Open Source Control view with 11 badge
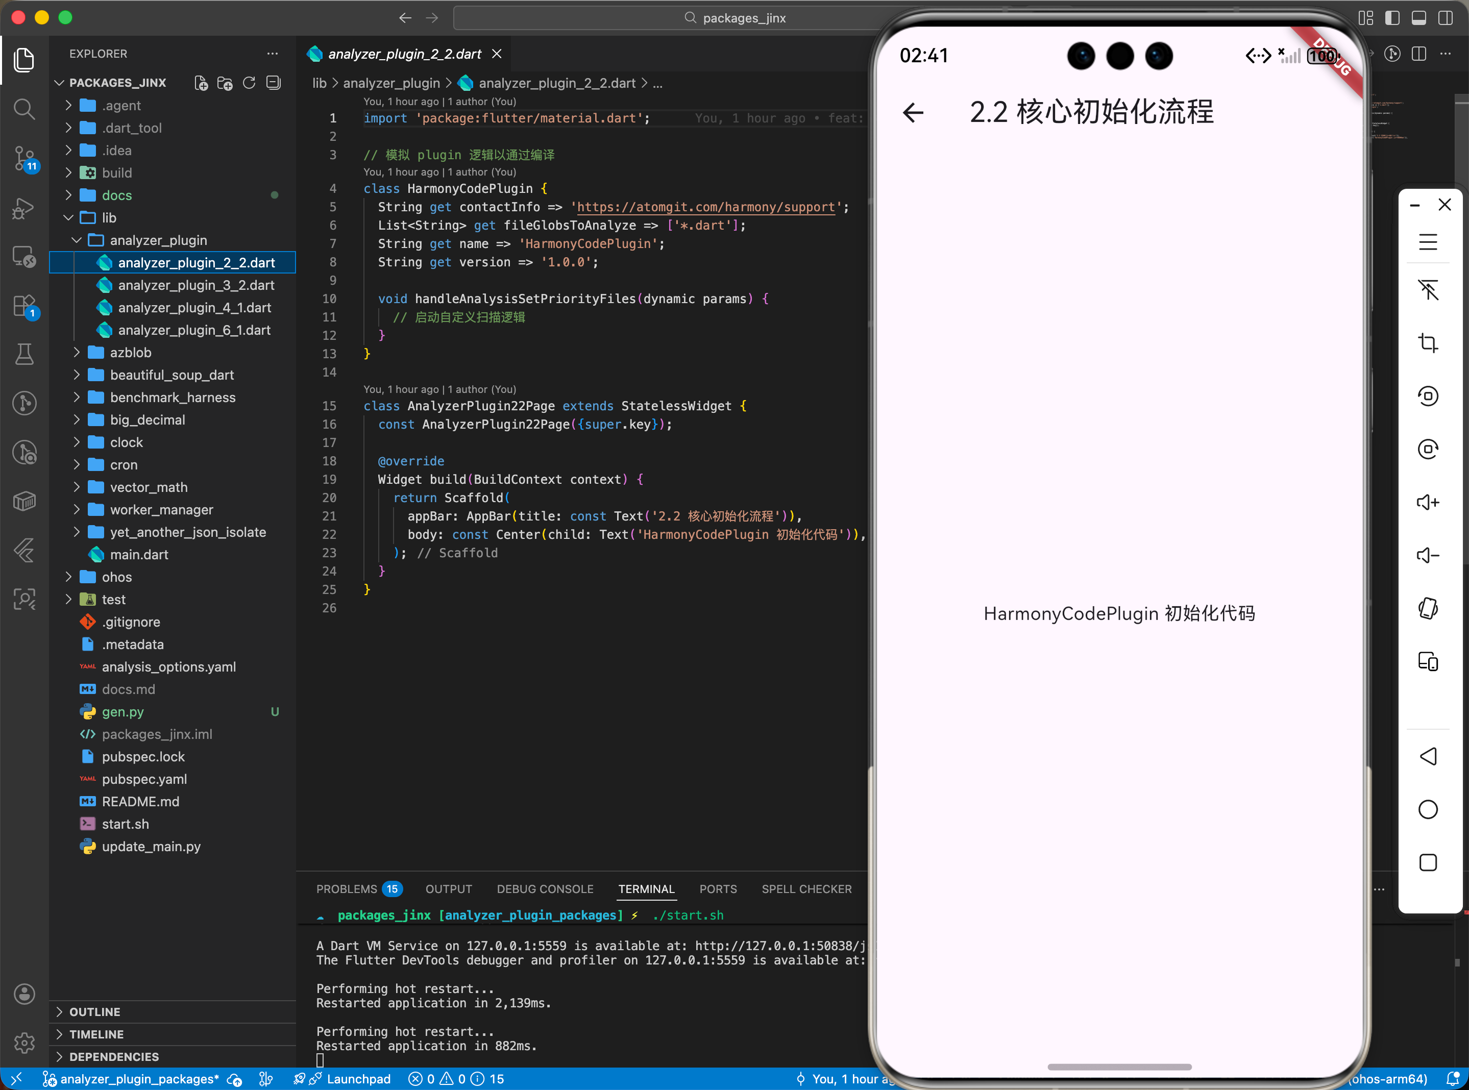This screenshot has height=1090, width=1469. [25, 158]
